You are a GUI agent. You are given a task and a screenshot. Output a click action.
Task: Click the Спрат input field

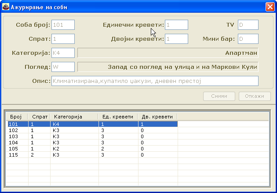click(x=63, y=39)
